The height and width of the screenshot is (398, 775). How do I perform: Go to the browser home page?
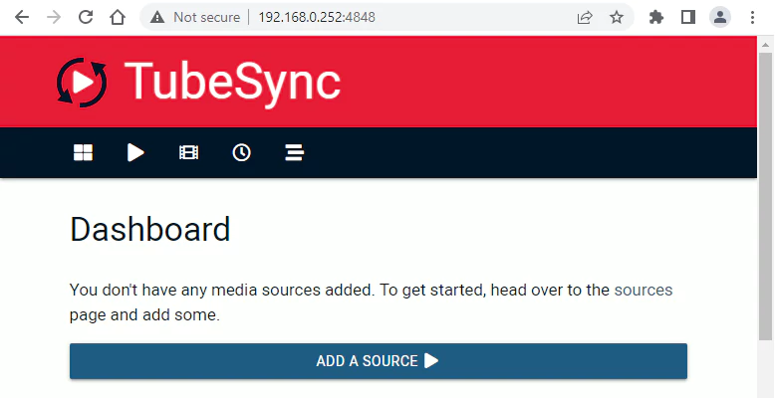pyautogui.click(x=118, y=17)
